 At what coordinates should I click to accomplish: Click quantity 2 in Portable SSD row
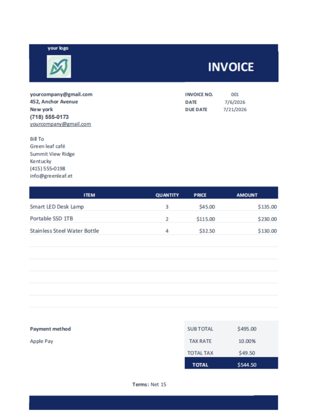(x=167, y=219)
